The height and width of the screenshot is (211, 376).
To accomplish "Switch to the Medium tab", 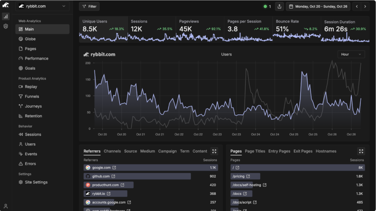I will coord(148,151).
